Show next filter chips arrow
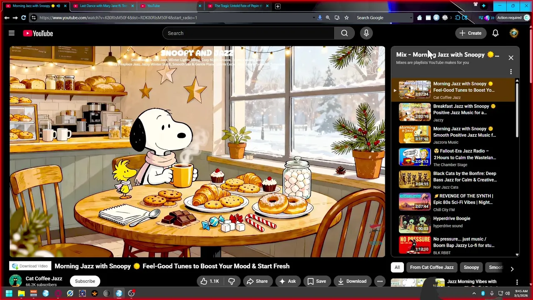Image resolution: width=533 pixels, height=300 pixels. (x=512, y=269)
